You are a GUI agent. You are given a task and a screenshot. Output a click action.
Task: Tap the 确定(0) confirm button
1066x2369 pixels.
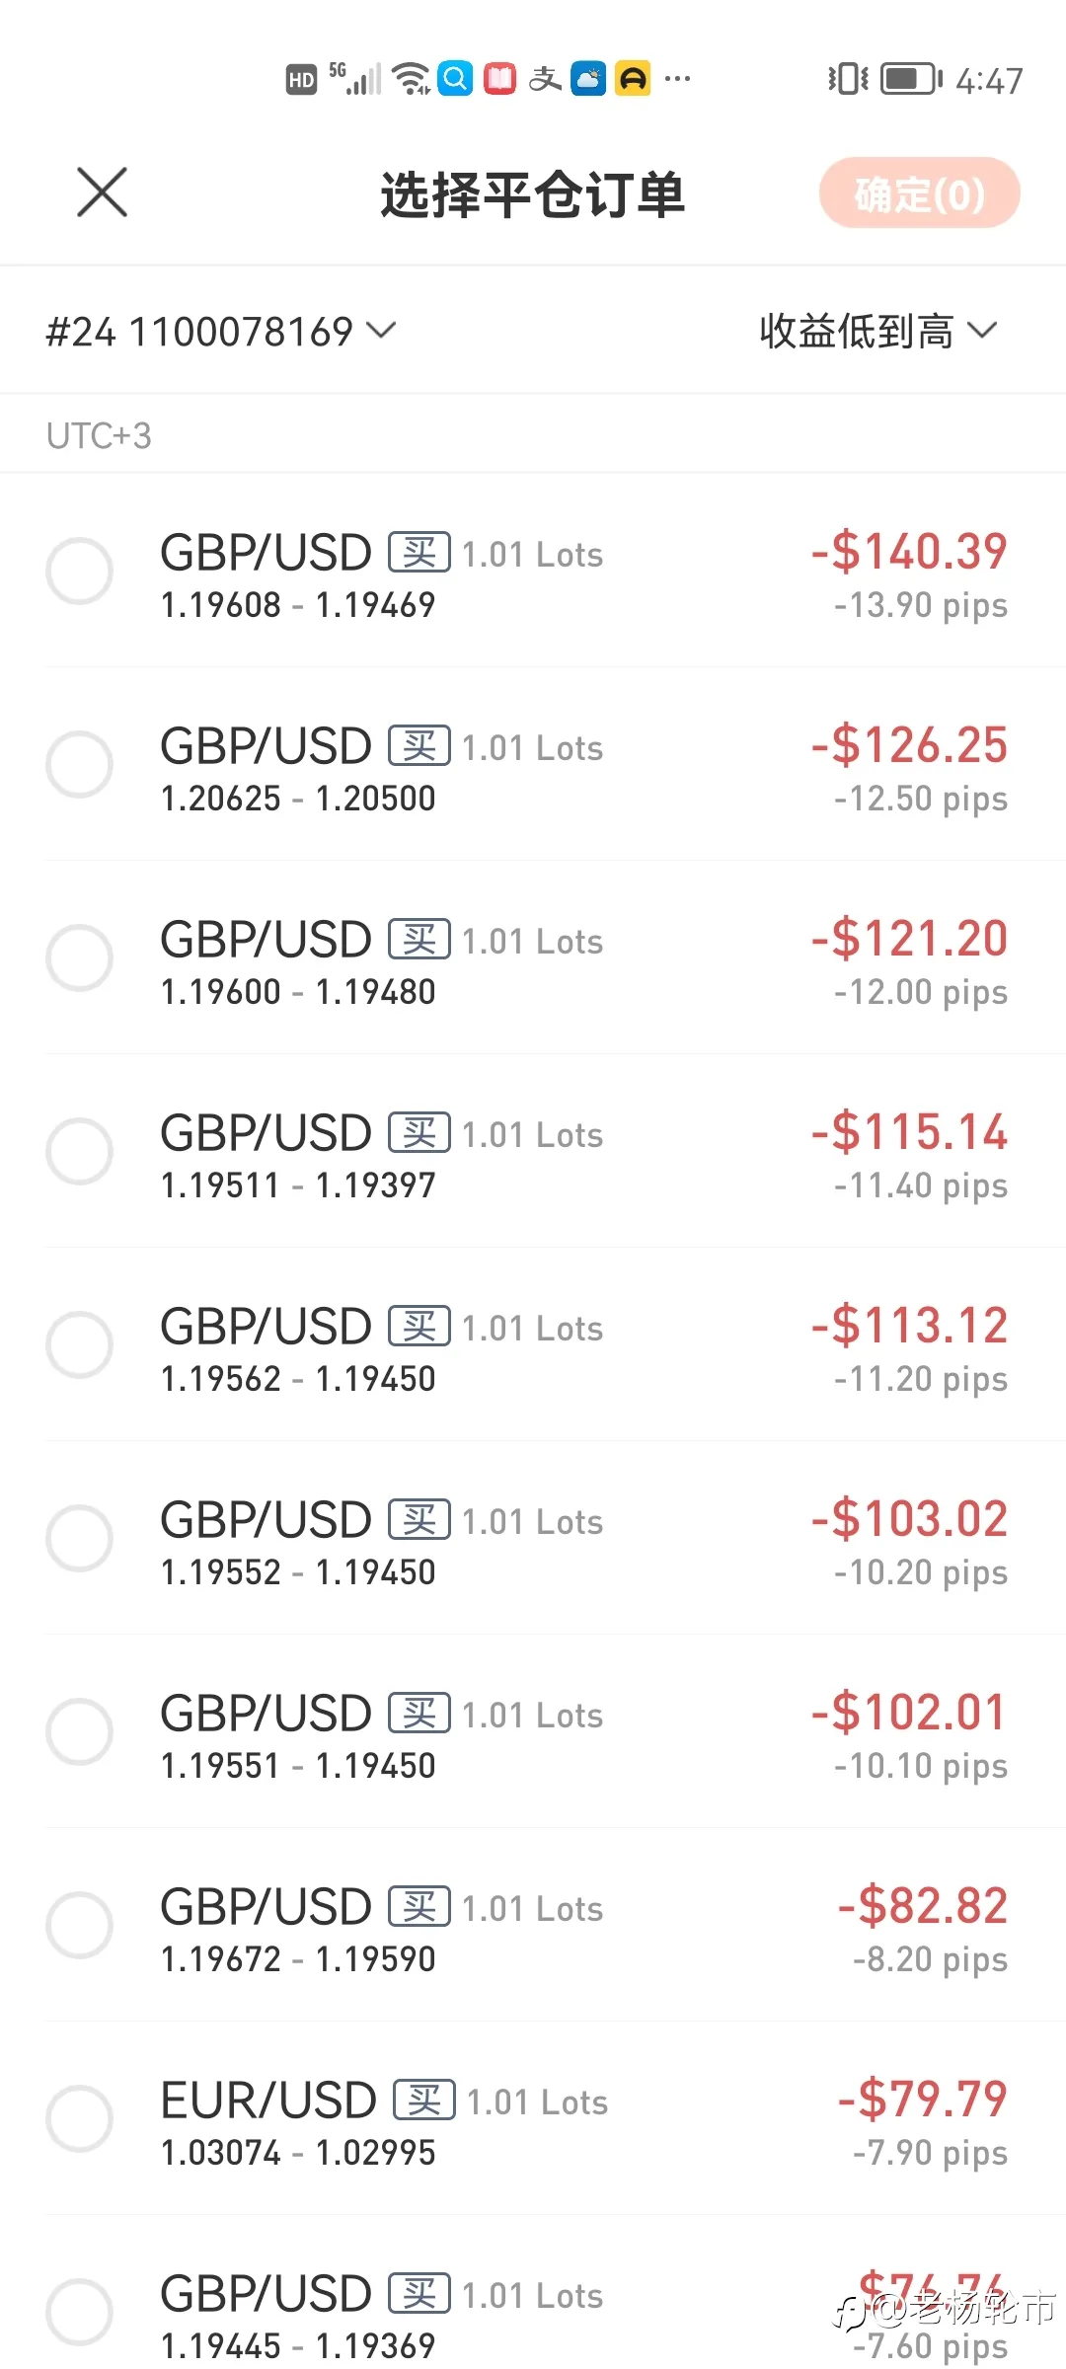(x=919, y=192)
